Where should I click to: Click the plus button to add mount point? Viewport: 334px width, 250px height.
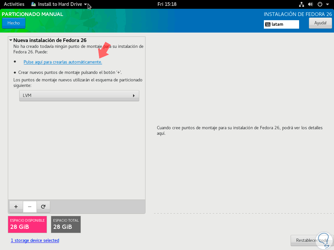tap(16, 207)
